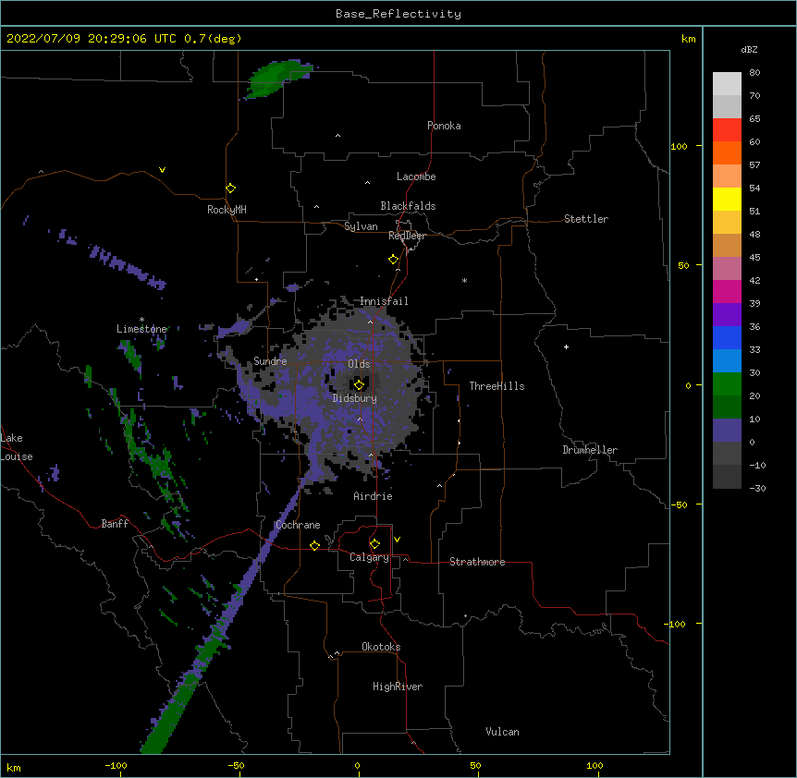Click the Lacombe city label
797x778 pixels.
click(x=416, y=176)
